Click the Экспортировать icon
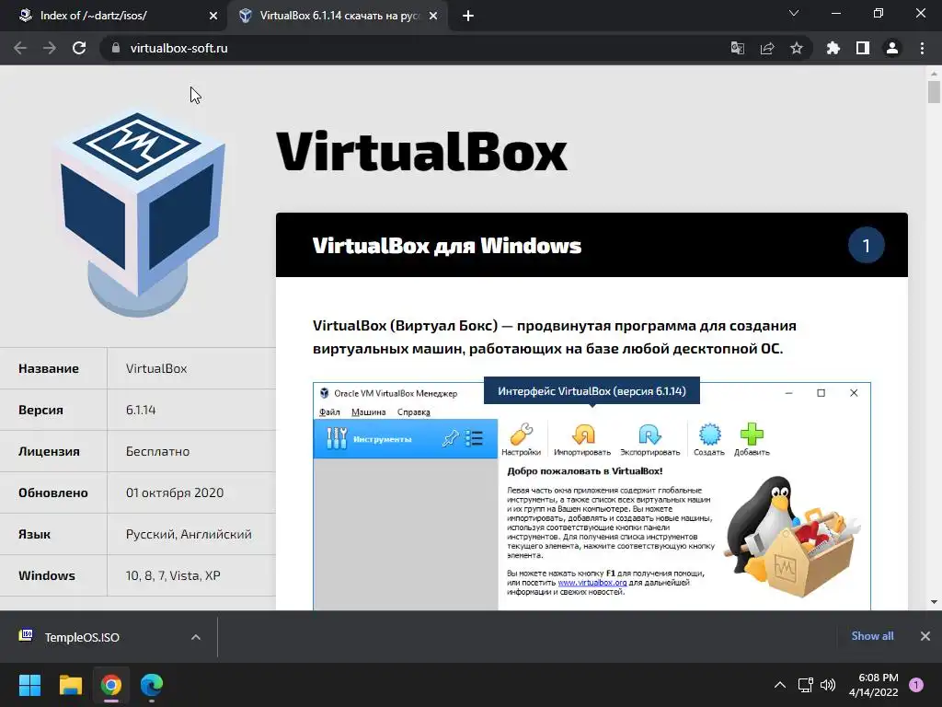942x707 pixels. coord(650,439)
